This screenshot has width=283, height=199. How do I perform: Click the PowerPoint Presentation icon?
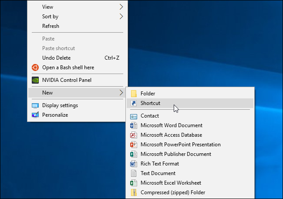(x=134, y=145)
